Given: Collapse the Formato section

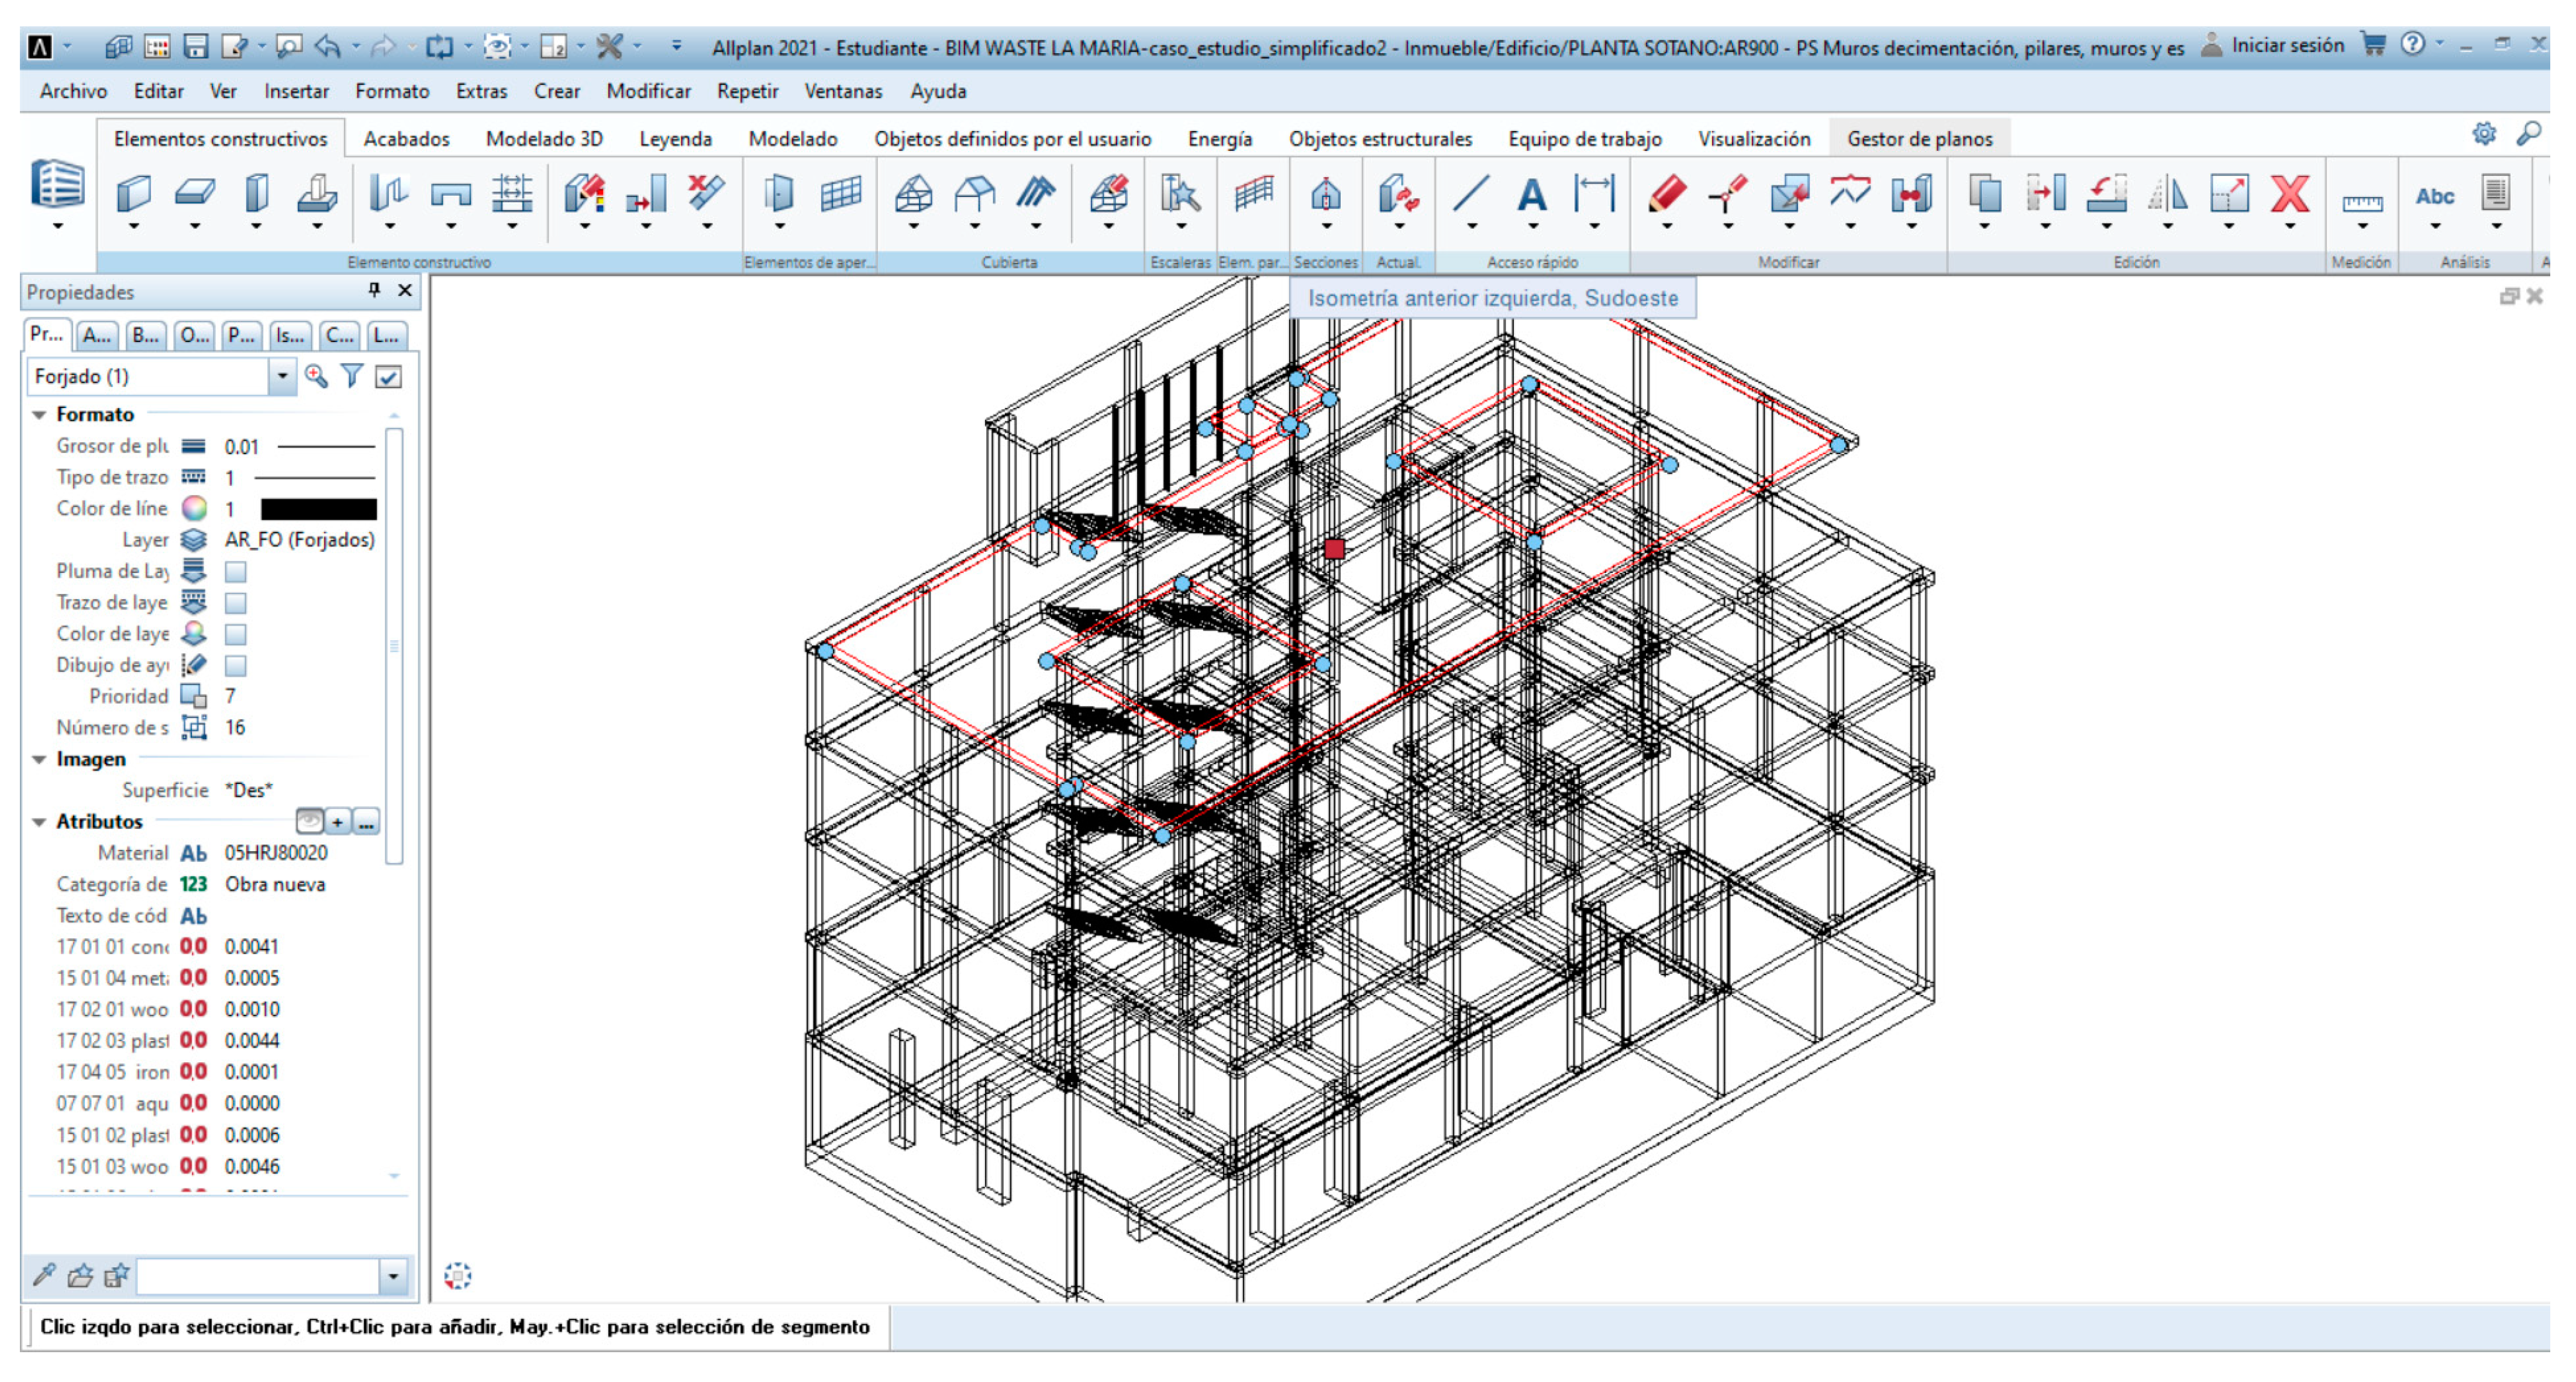Looking at the screenshot, I should point(40,414).
